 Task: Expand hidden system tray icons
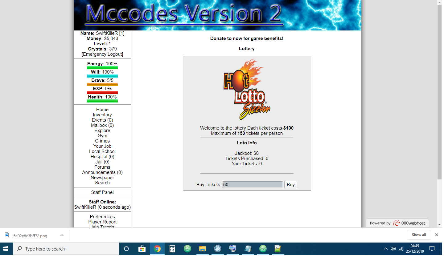point(385,249)
